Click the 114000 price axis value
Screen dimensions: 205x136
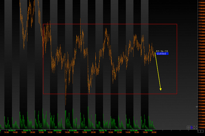202,77
